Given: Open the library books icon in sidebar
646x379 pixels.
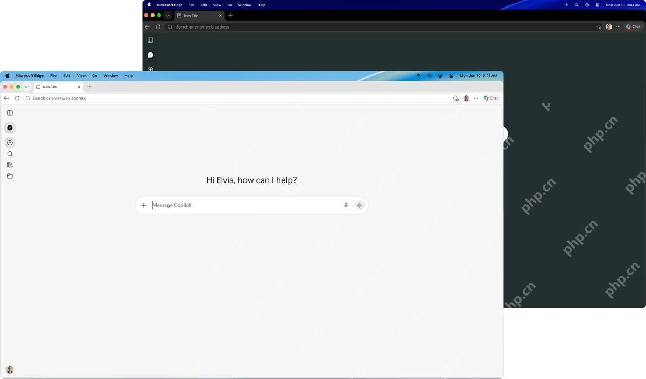Looking at the screenshot, I should pos(10,165).
